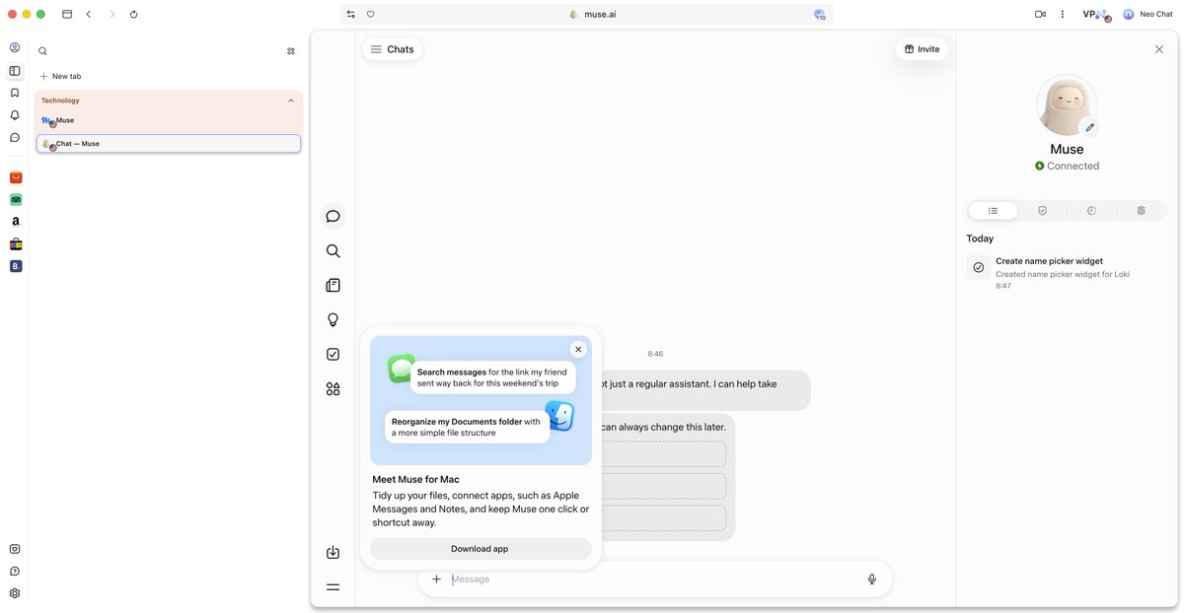Open the tasks checkmark icon in Muse sidebar
This screenshot has height=613, width=1184.
(333, 355)
